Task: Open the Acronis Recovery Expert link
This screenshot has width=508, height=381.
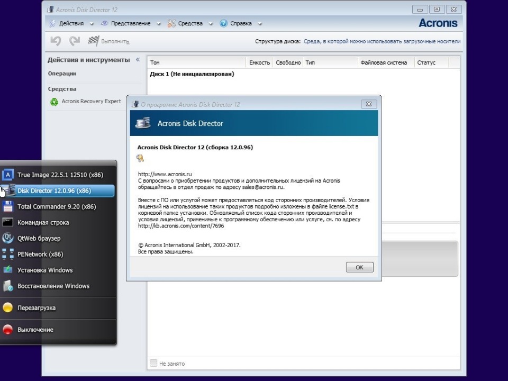Action: (91, 102)
